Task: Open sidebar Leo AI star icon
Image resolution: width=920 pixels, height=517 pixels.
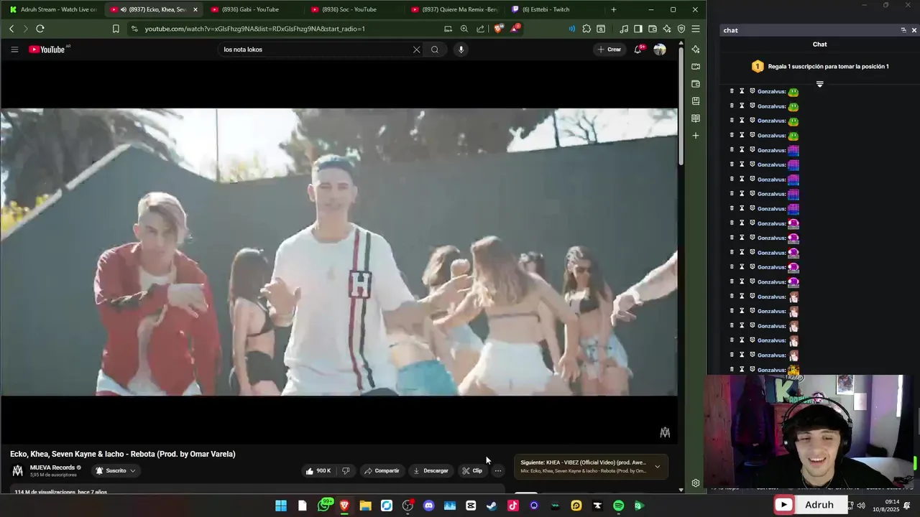Action: (x=696, y=50)
